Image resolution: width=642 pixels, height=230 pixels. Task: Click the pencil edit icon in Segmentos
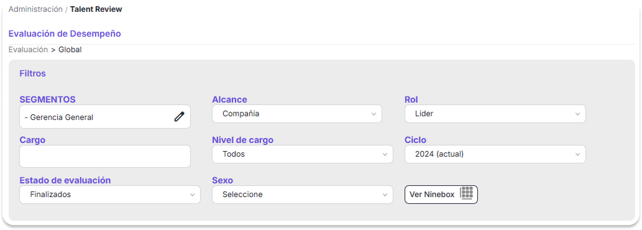pos(179,117)
